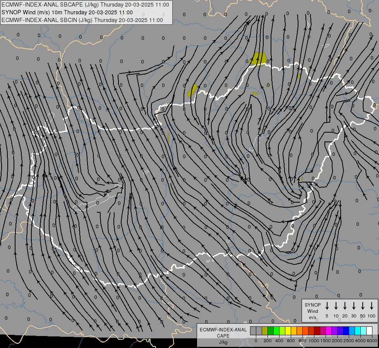This screenshot has width=379, height=348.
Task: Click the '1000' tick label in CAPE legend
Action: coord(314,341)
